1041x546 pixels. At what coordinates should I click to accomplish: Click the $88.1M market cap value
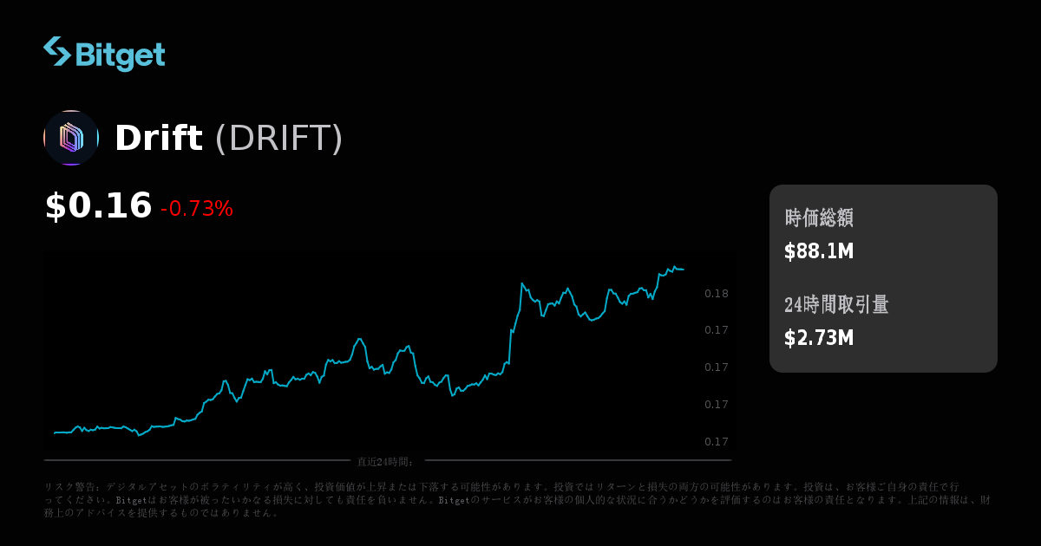pyautogui.click(x=819, y=251)
